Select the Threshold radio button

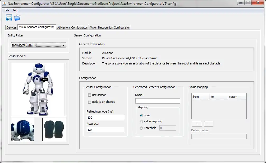141,128
